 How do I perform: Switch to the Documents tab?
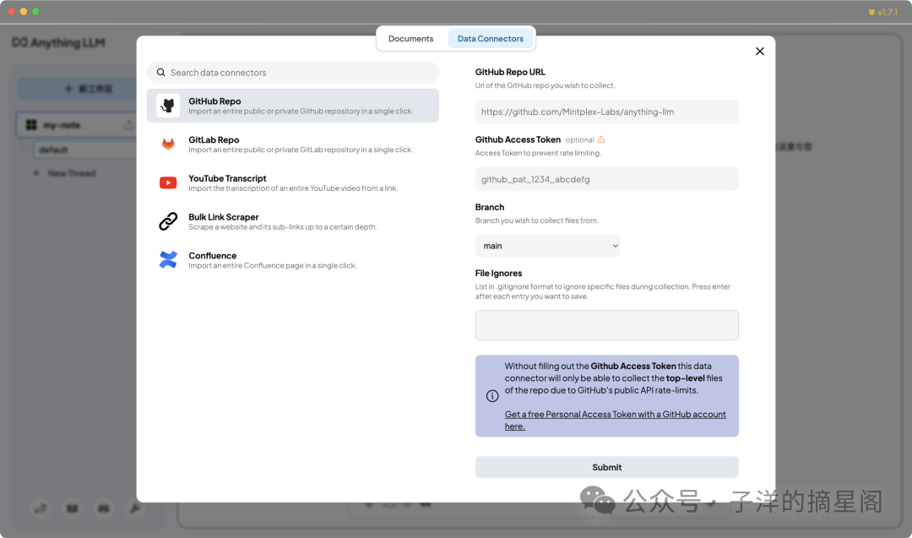tap(410, 38)
